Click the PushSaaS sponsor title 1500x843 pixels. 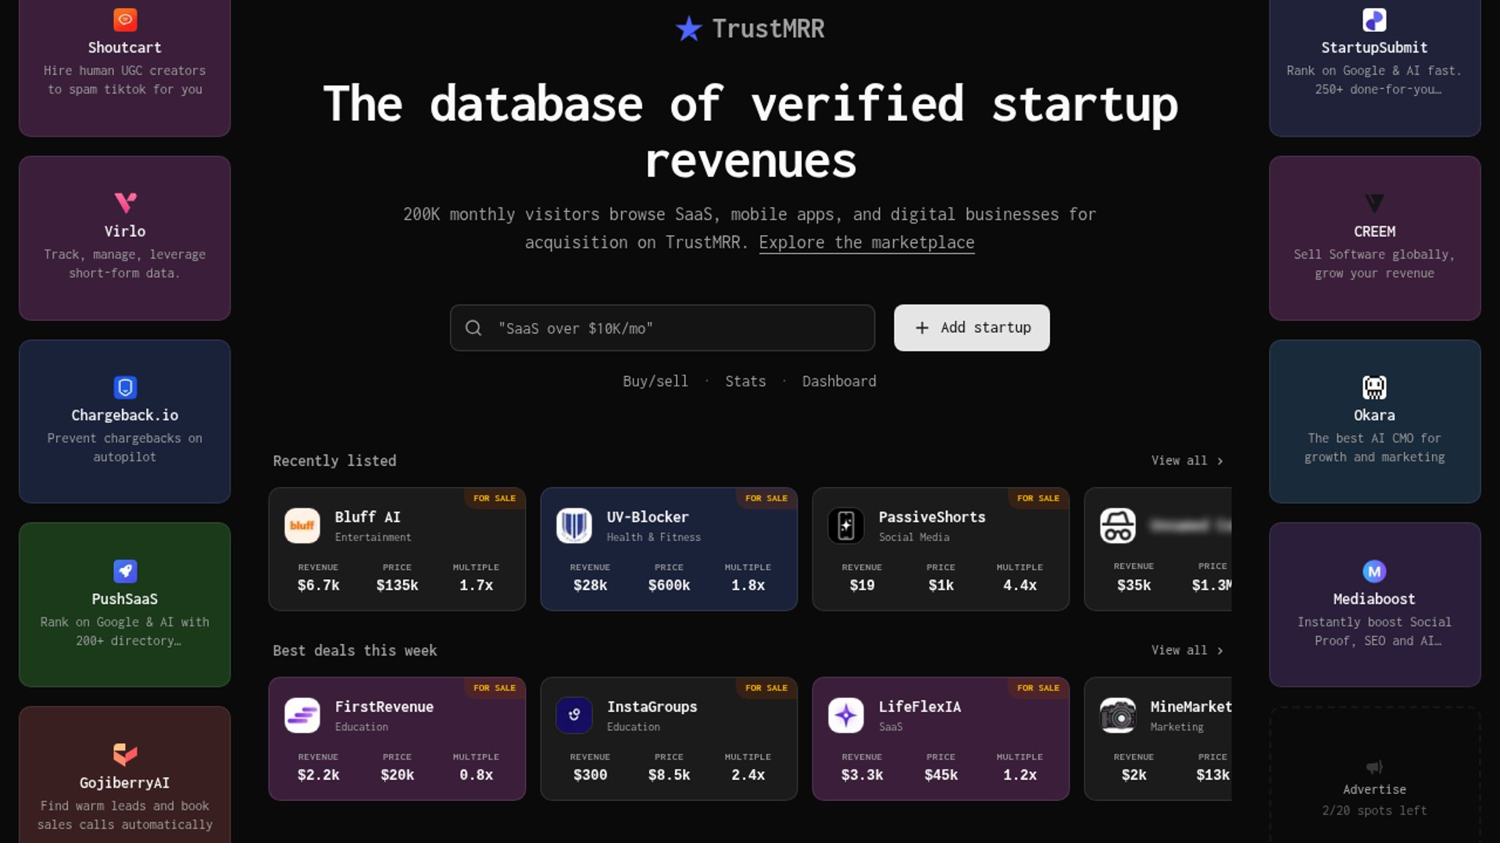click(125, 599)
